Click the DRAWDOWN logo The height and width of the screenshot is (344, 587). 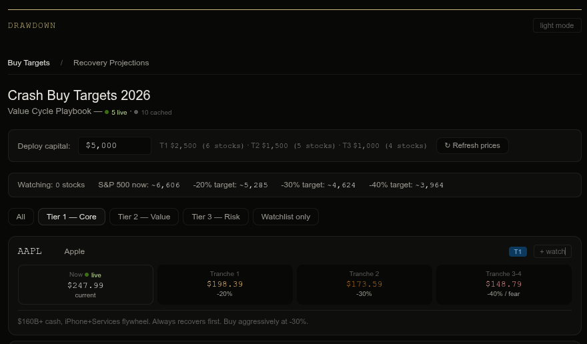click(32, 25)
